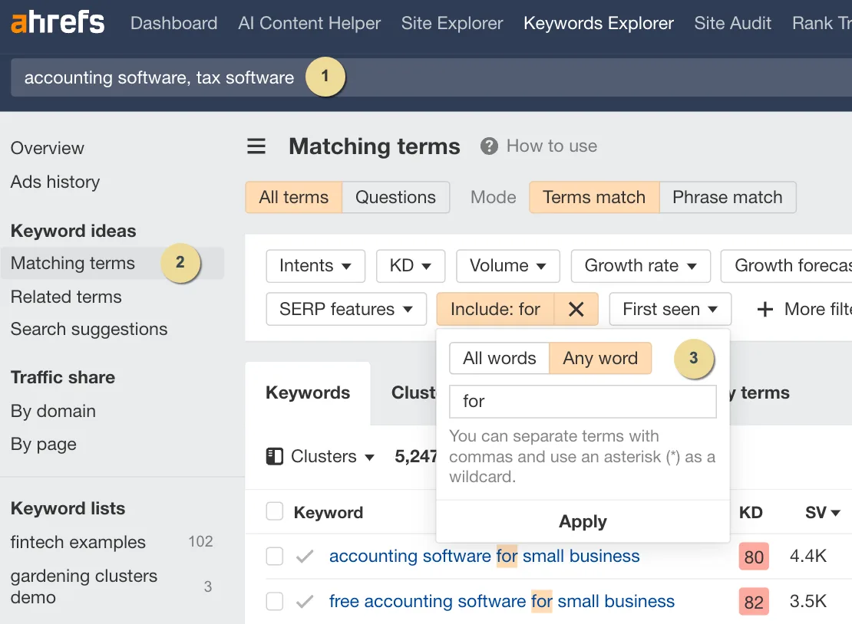
Task: Click Apply in the Include filter popup
Action: pyautogui.click(x=583, y=521)
